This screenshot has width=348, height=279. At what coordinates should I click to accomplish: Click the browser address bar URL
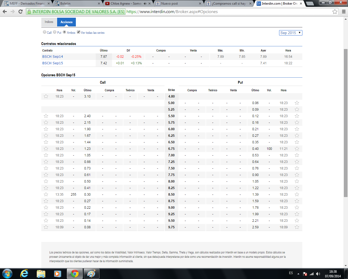(172, 12)
